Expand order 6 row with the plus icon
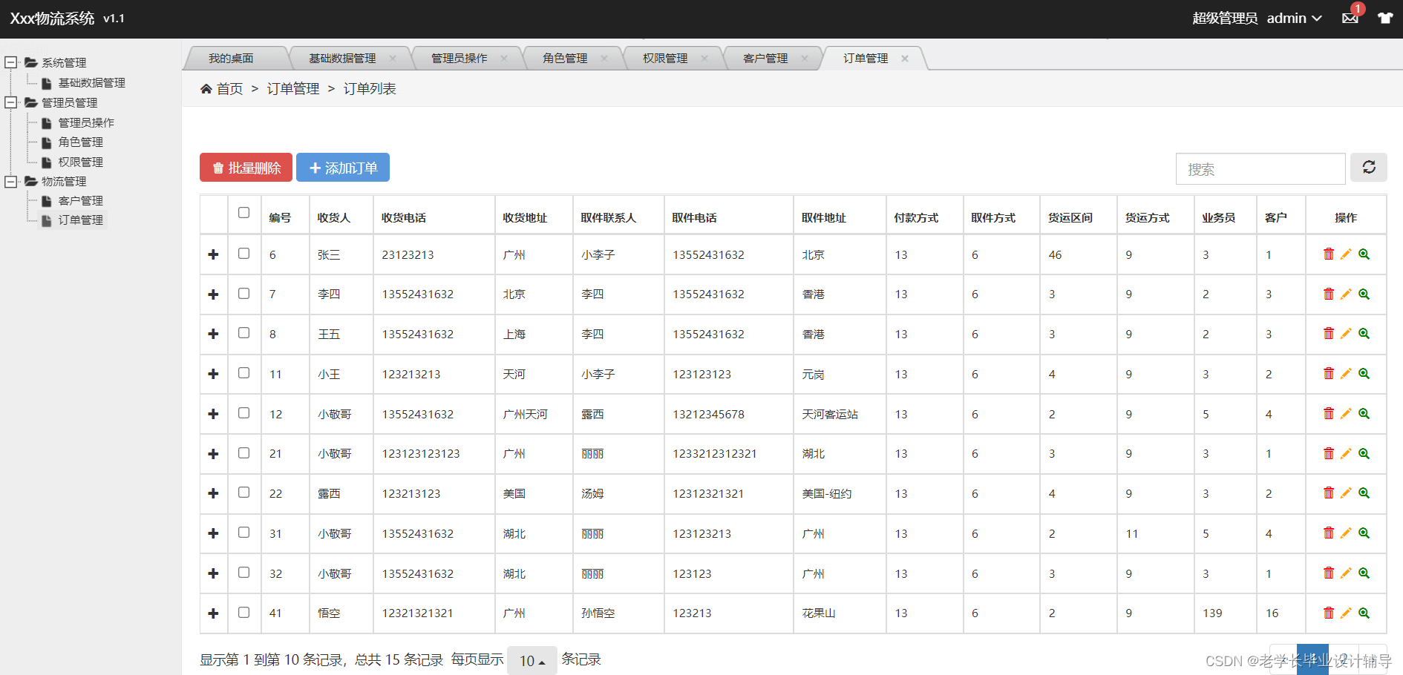Viewport: 1403px width, 675px height. [213, 254]
